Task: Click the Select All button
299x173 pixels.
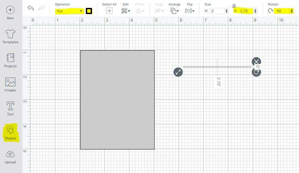Action: (110, 11)
